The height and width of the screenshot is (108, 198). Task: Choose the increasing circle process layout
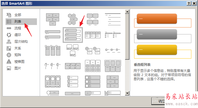click(113, 50)
